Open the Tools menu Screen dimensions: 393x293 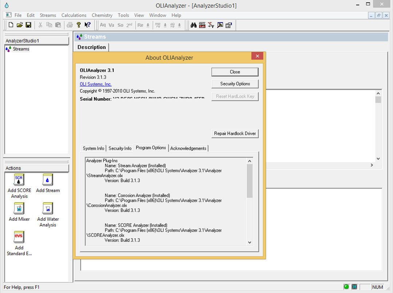tap(123, 15)
